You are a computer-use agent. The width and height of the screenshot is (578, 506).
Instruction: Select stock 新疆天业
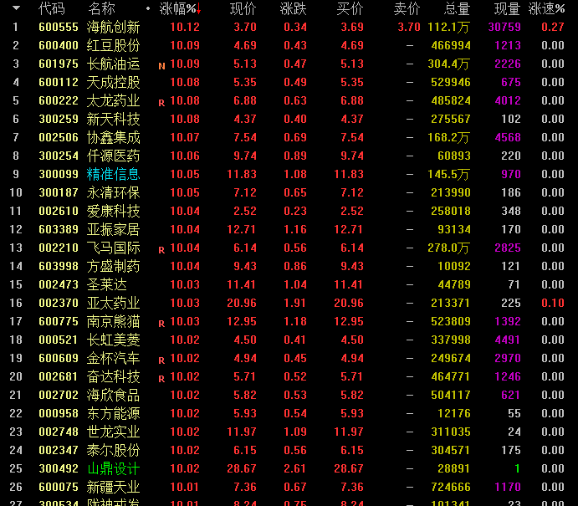(x=113, y=487)
